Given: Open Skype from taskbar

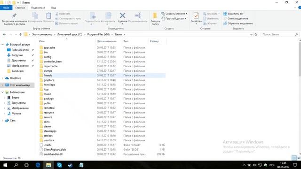Looking at the screenshot, I should click(x=59, y=165).
